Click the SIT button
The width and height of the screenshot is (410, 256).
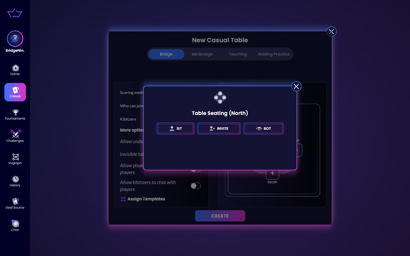(175, 128)
